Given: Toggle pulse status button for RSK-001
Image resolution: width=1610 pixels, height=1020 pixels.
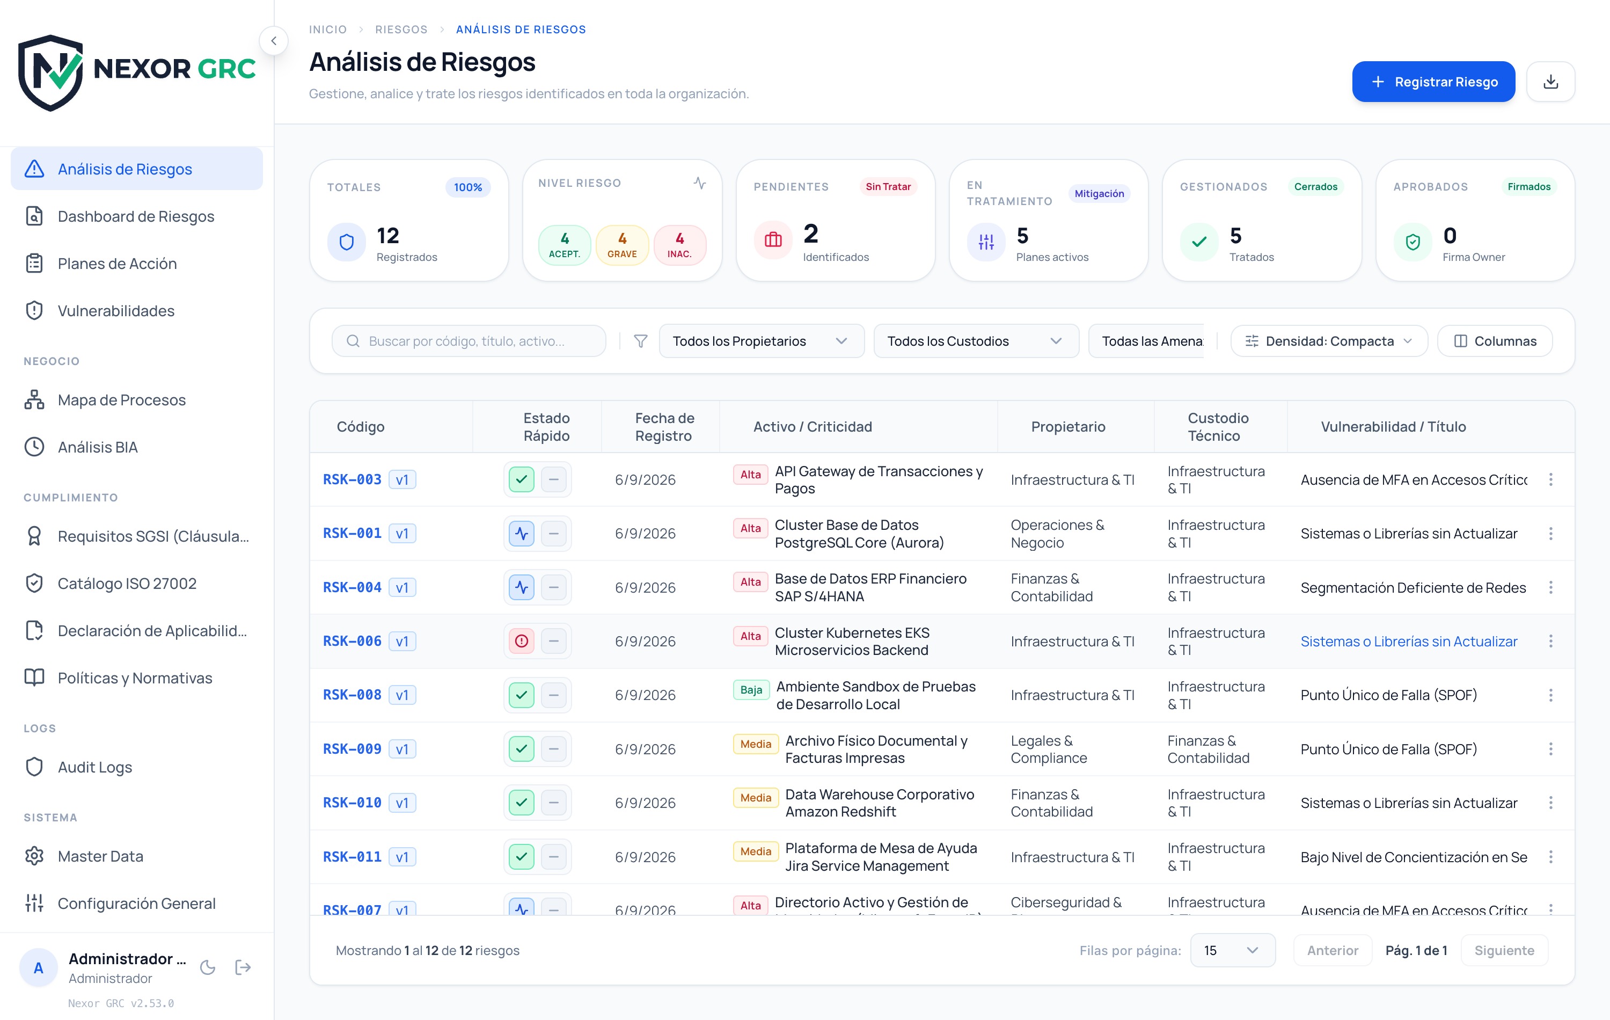Looking at the screenshot, I should pyautogui.click(x=522, y=534).
